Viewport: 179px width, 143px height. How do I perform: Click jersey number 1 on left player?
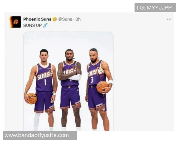click(45, 82)
